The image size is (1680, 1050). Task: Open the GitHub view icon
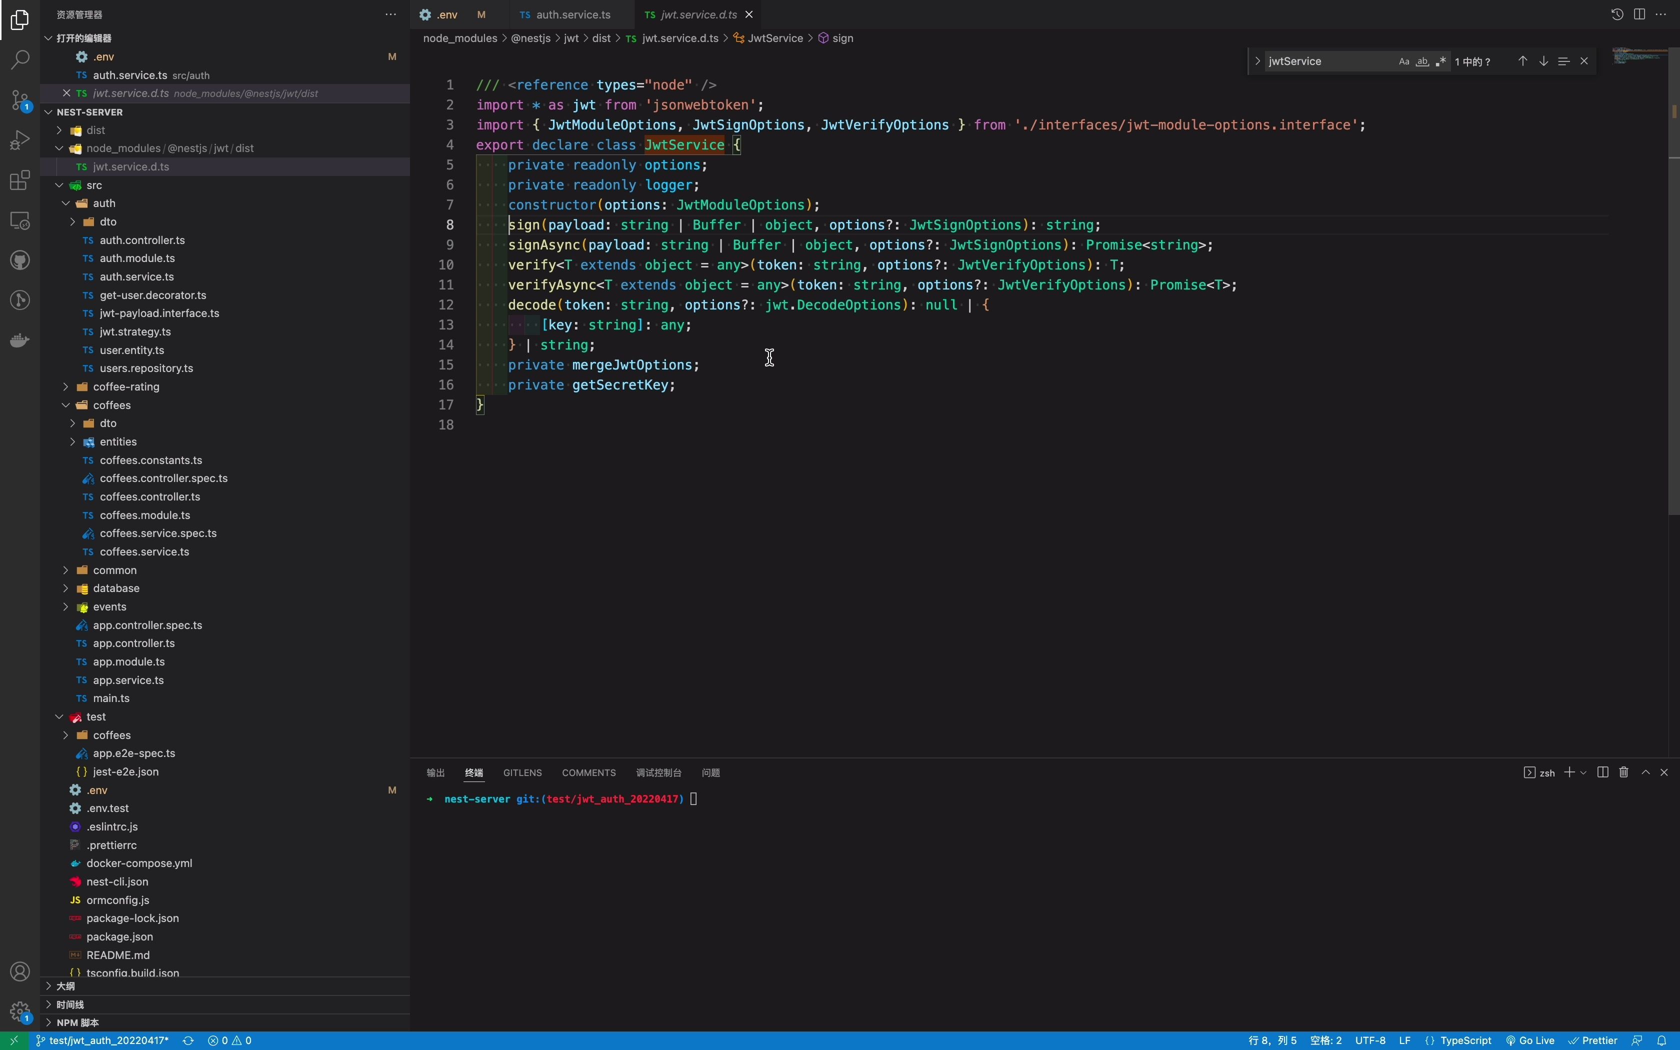(20, 260)
